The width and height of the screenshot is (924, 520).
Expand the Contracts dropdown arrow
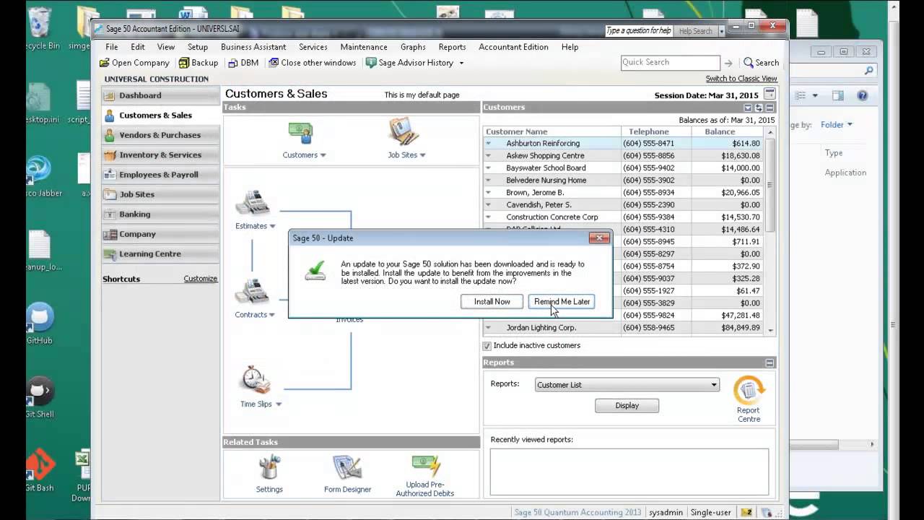pos(272,315)
